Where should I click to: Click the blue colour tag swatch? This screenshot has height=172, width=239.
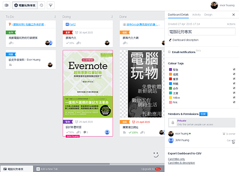coord(170,83)
